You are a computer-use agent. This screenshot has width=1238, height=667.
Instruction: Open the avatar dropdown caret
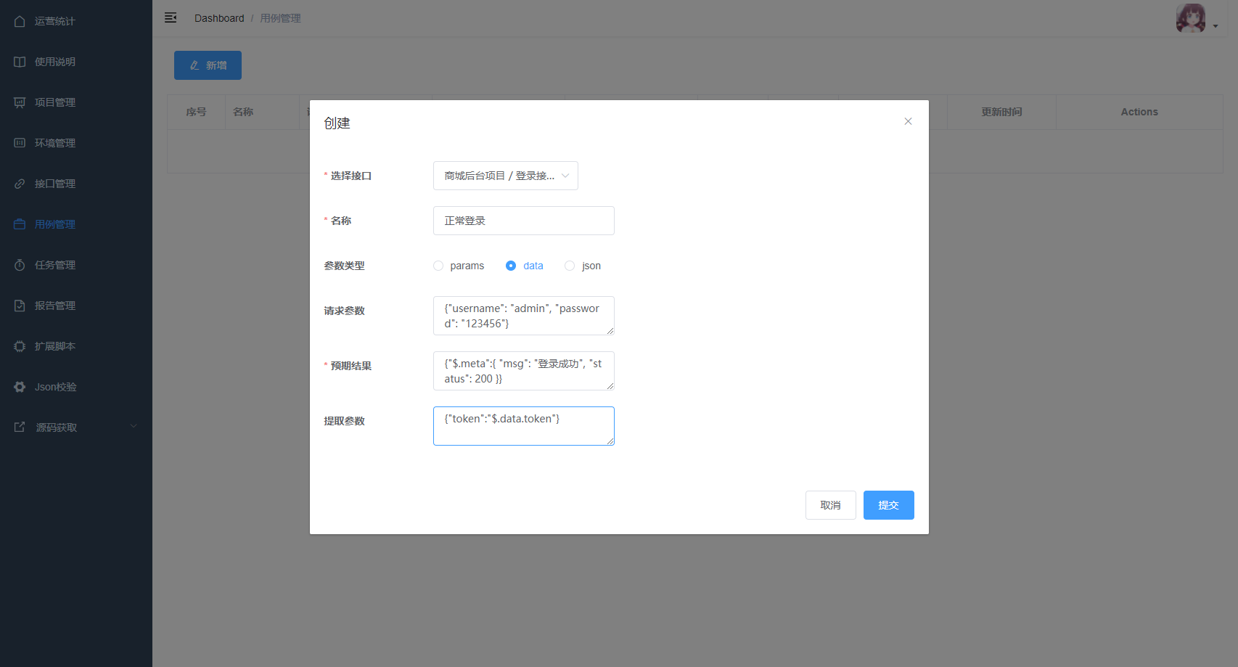(1216, 26)
